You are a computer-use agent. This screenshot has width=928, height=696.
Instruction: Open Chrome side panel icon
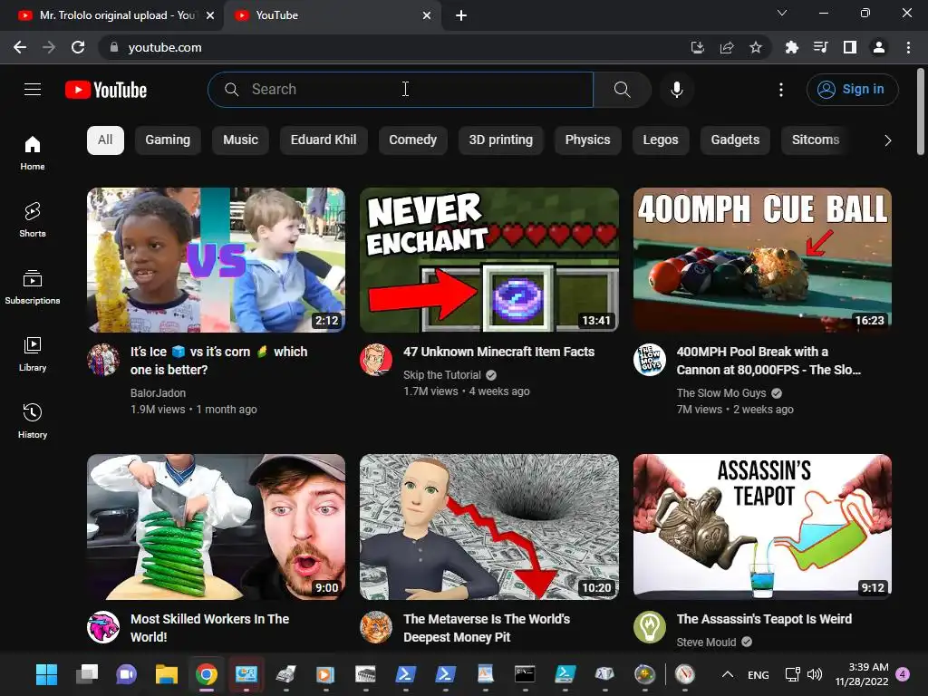(x=850, y=47)
